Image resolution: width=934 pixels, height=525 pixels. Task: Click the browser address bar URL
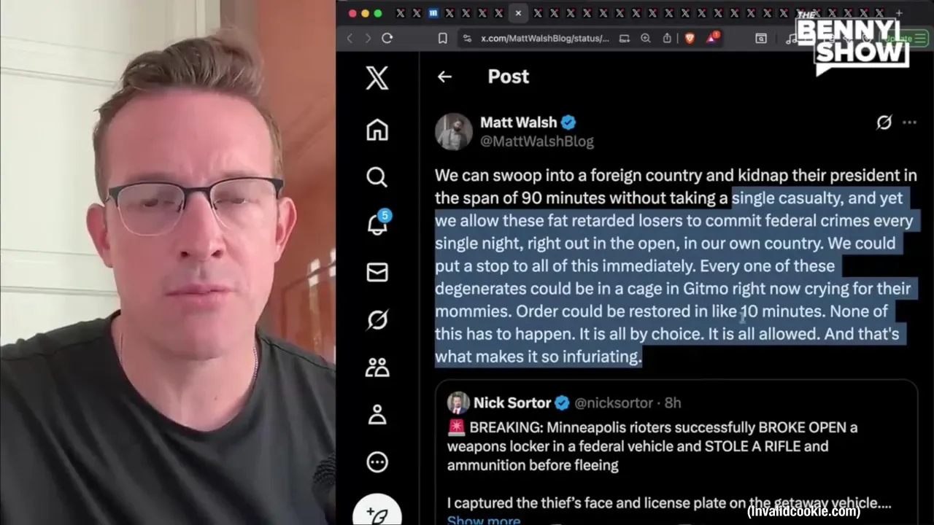point(544,39)
